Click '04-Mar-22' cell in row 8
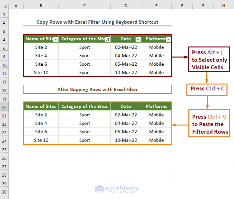The image size is (234, 199). 126,56
